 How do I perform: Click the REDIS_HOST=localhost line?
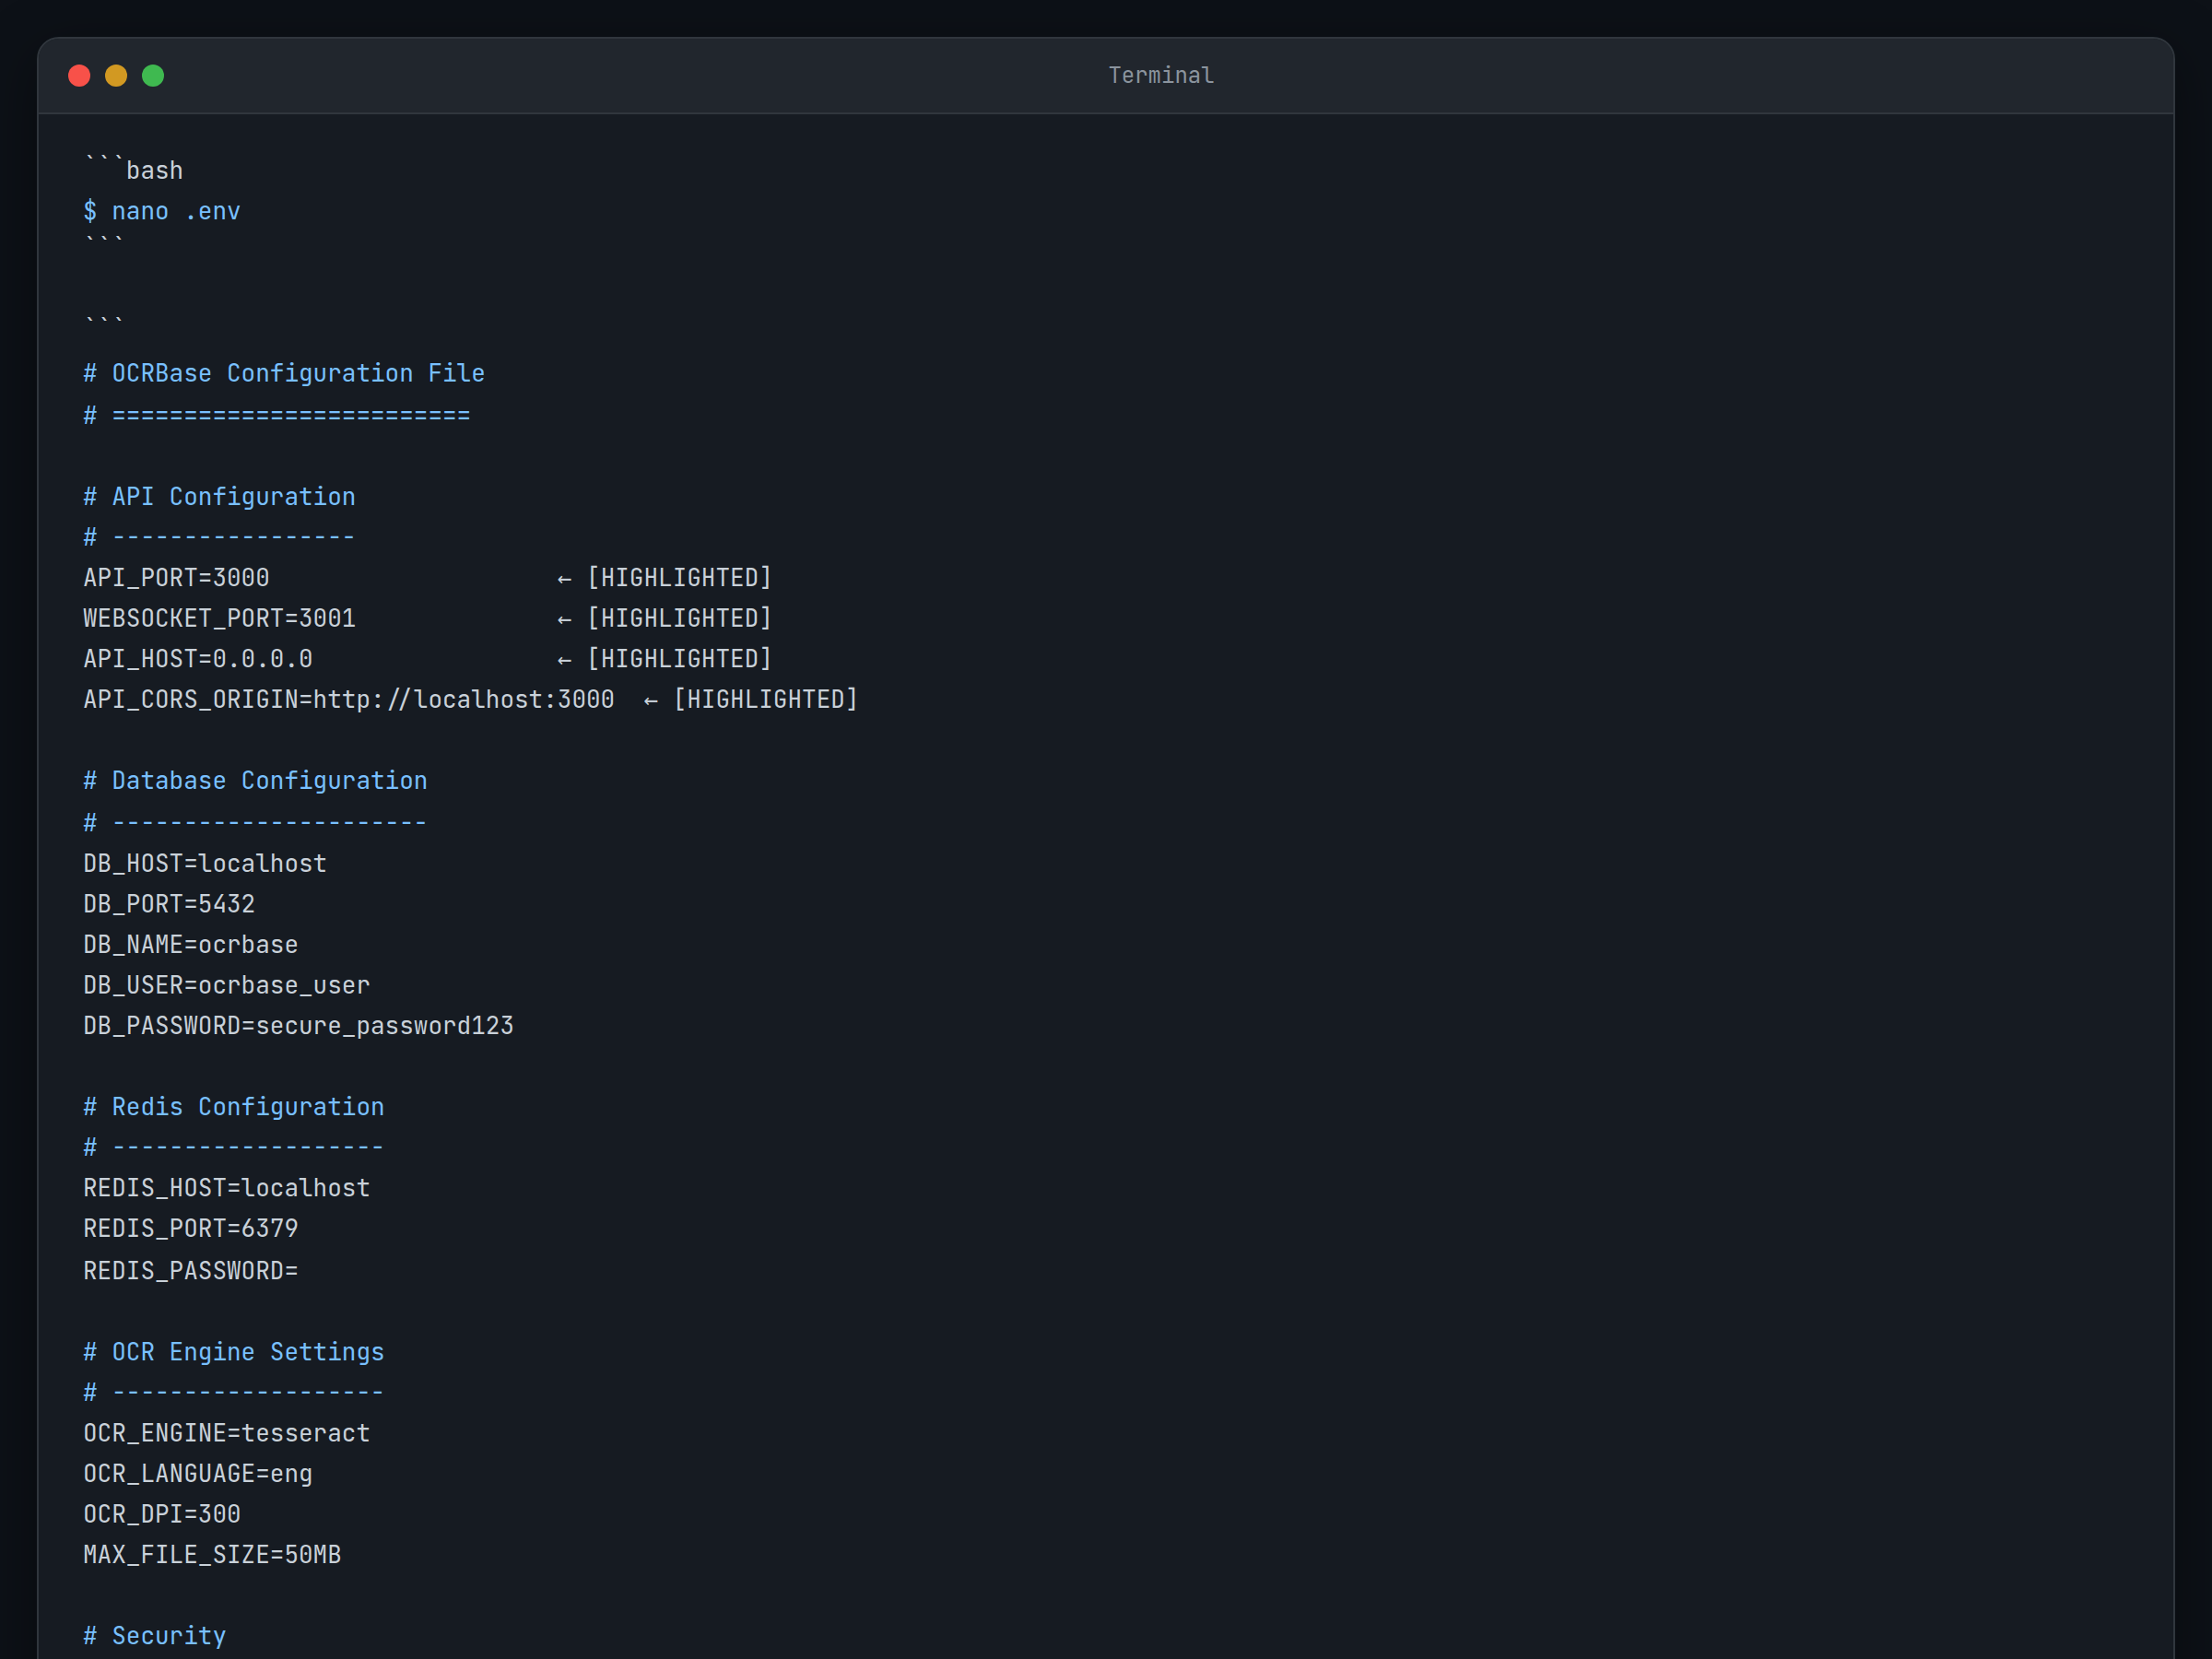[227, 1188]
